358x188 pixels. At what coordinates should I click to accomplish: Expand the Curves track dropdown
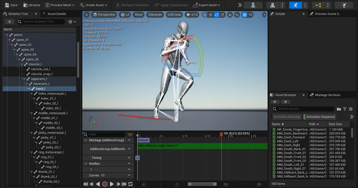129,175
